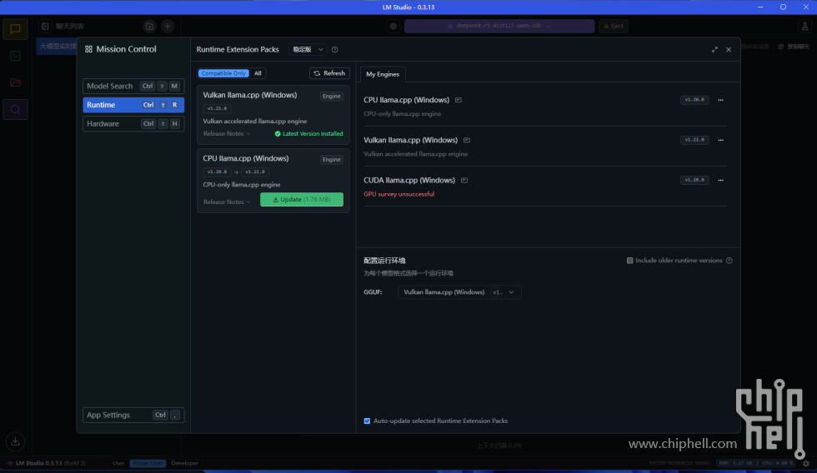Click the v1.20.0 version badge on CUDA engine row

click(x=694, y=180)
